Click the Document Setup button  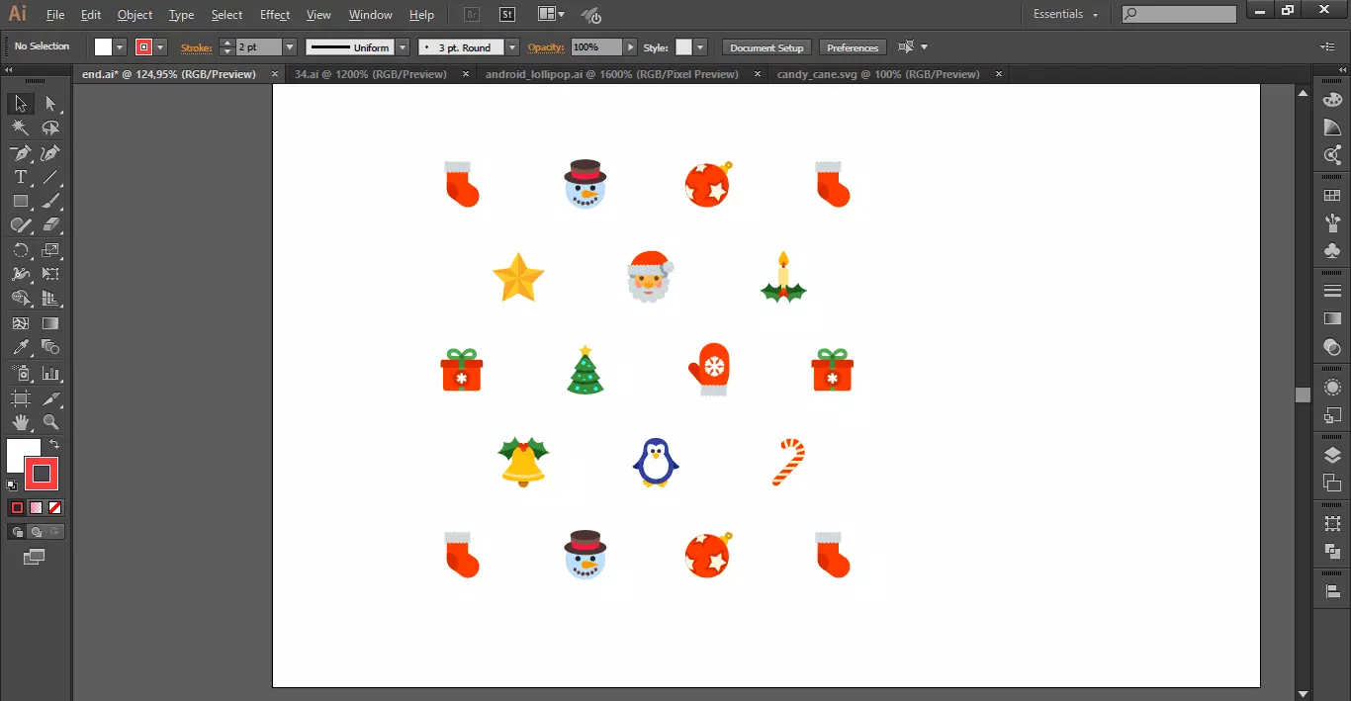click(x=767, y=47)
